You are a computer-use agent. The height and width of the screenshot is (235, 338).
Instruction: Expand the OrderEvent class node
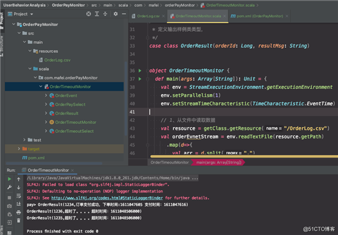coord(46,95)
